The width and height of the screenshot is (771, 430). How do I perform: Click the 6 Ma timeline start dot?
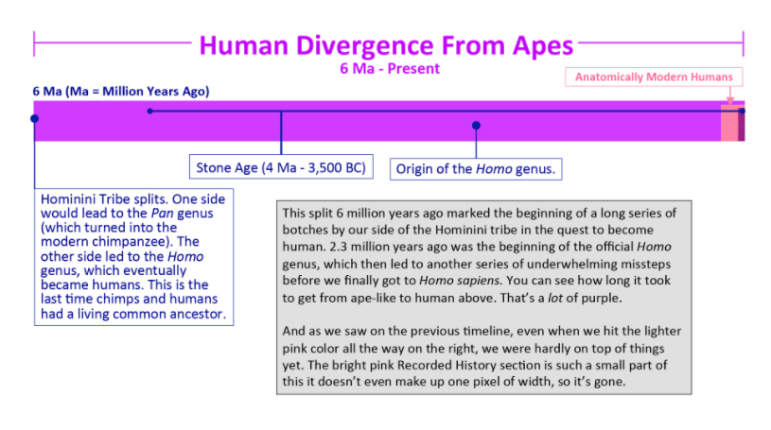(34, 118)
